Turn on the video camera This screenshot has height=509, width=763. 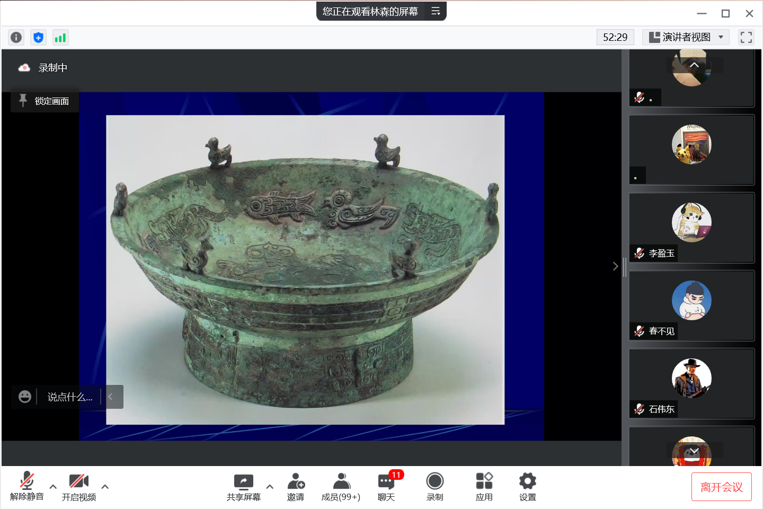(78, 487)
